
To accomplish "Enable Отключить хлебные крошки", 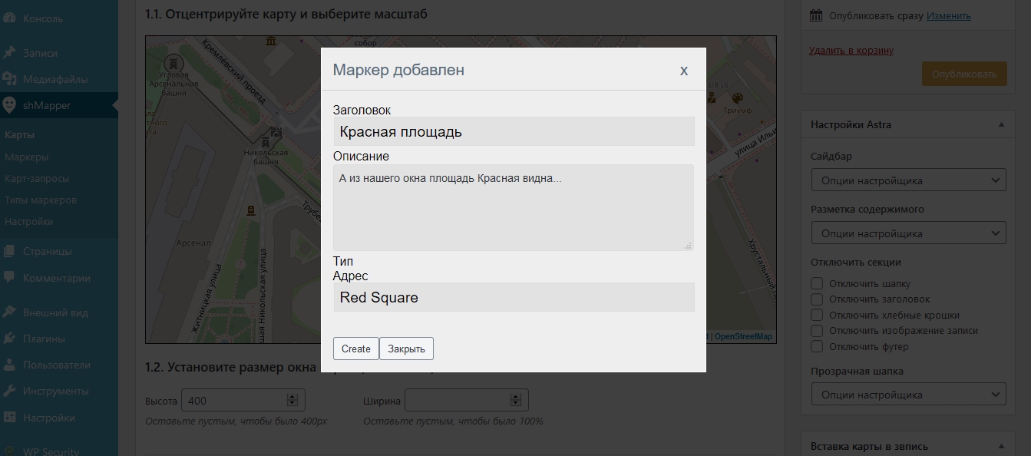I will pos(817,315).
